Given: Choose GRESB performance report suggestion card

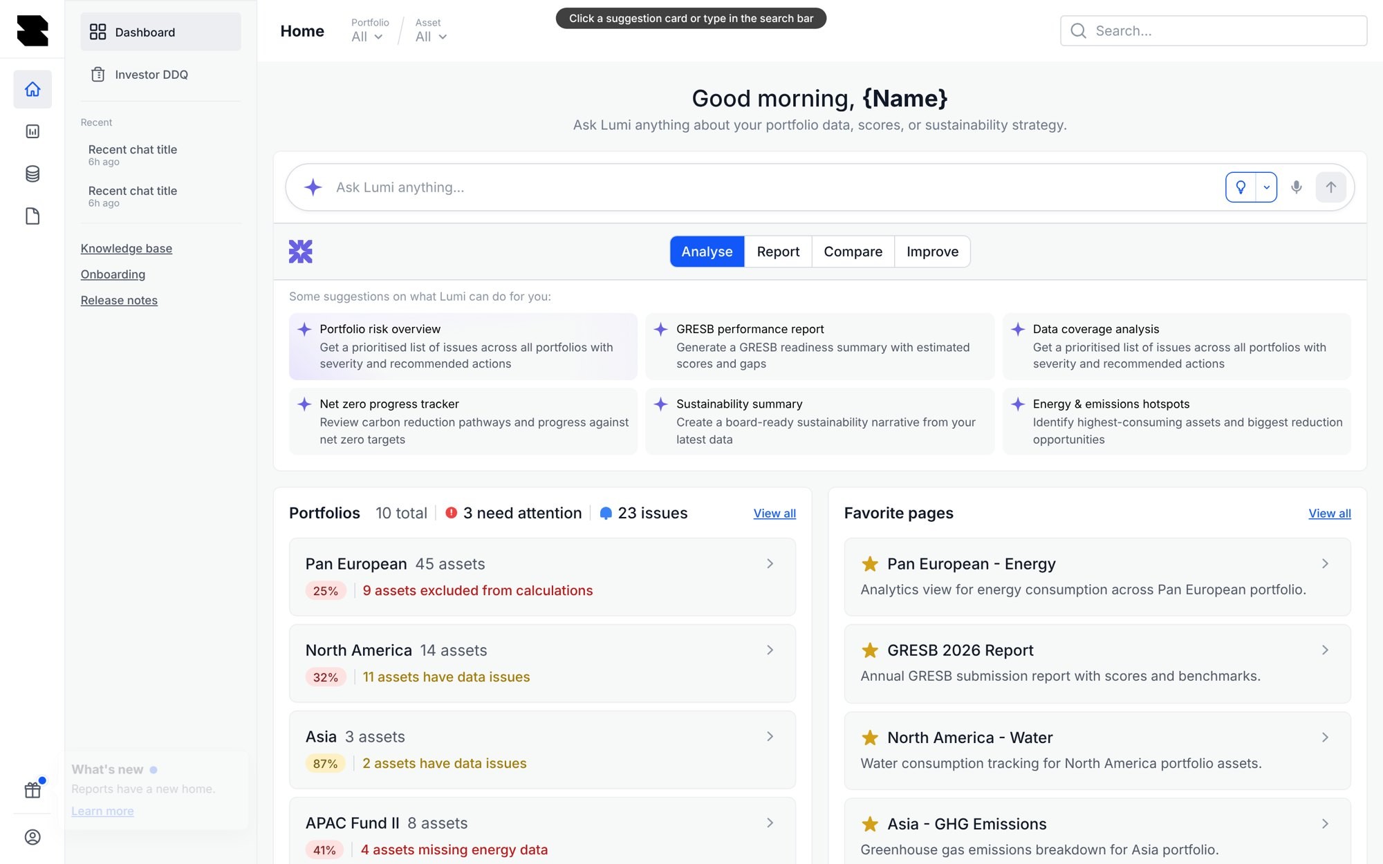Looking at the screenshot, I should coord(819,346).
